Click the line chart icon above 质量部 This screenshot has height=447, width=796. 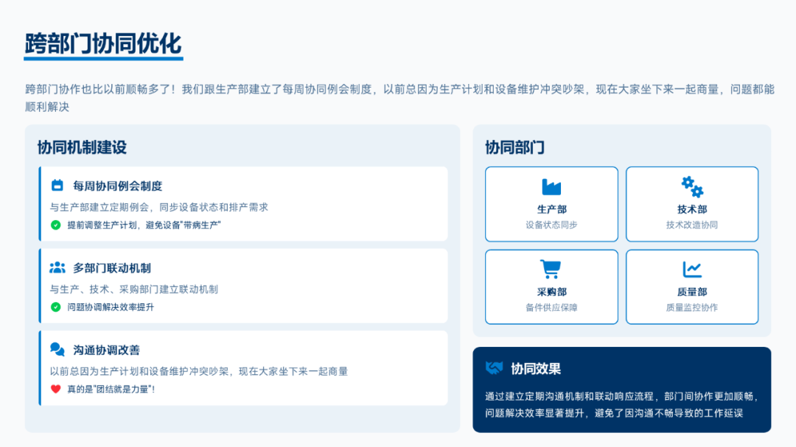pyautogui.click(x=692, y=269)
